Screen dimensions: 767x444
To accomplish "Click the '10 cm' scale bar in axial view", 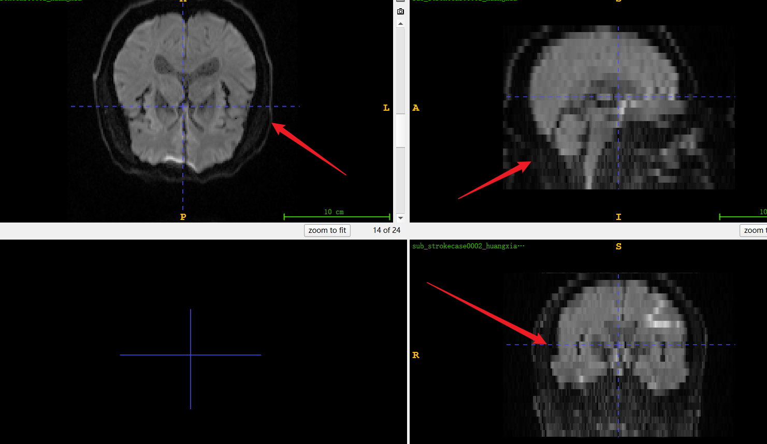I will pos(337,214).
